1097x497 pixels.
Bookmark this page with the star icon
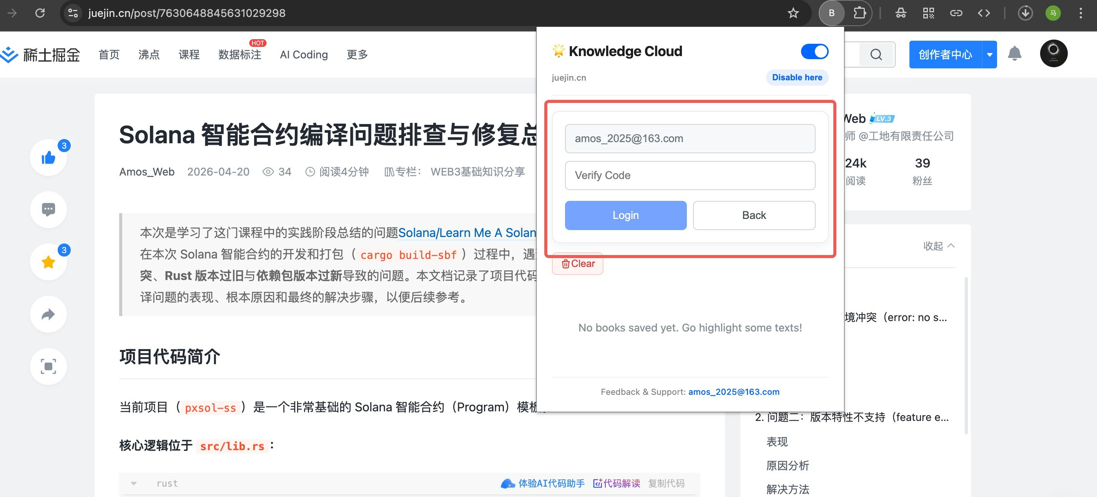[793, 13]
